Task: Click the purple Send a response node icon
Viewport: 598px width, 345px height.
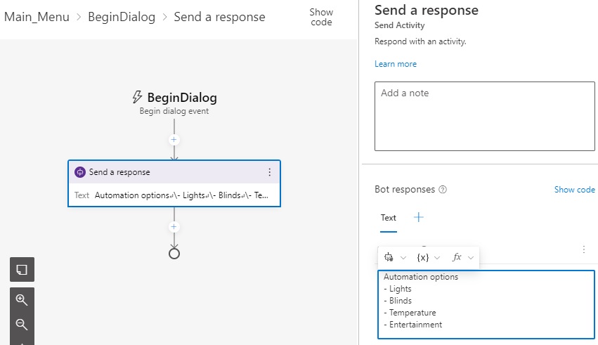Action: [80, 172]
